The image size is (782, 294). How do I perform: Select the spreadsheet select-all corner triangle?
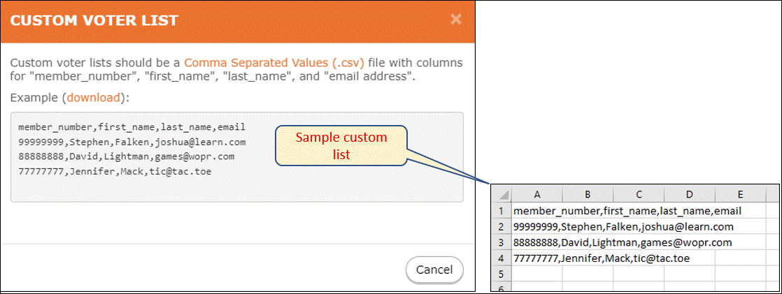point(502,194)
